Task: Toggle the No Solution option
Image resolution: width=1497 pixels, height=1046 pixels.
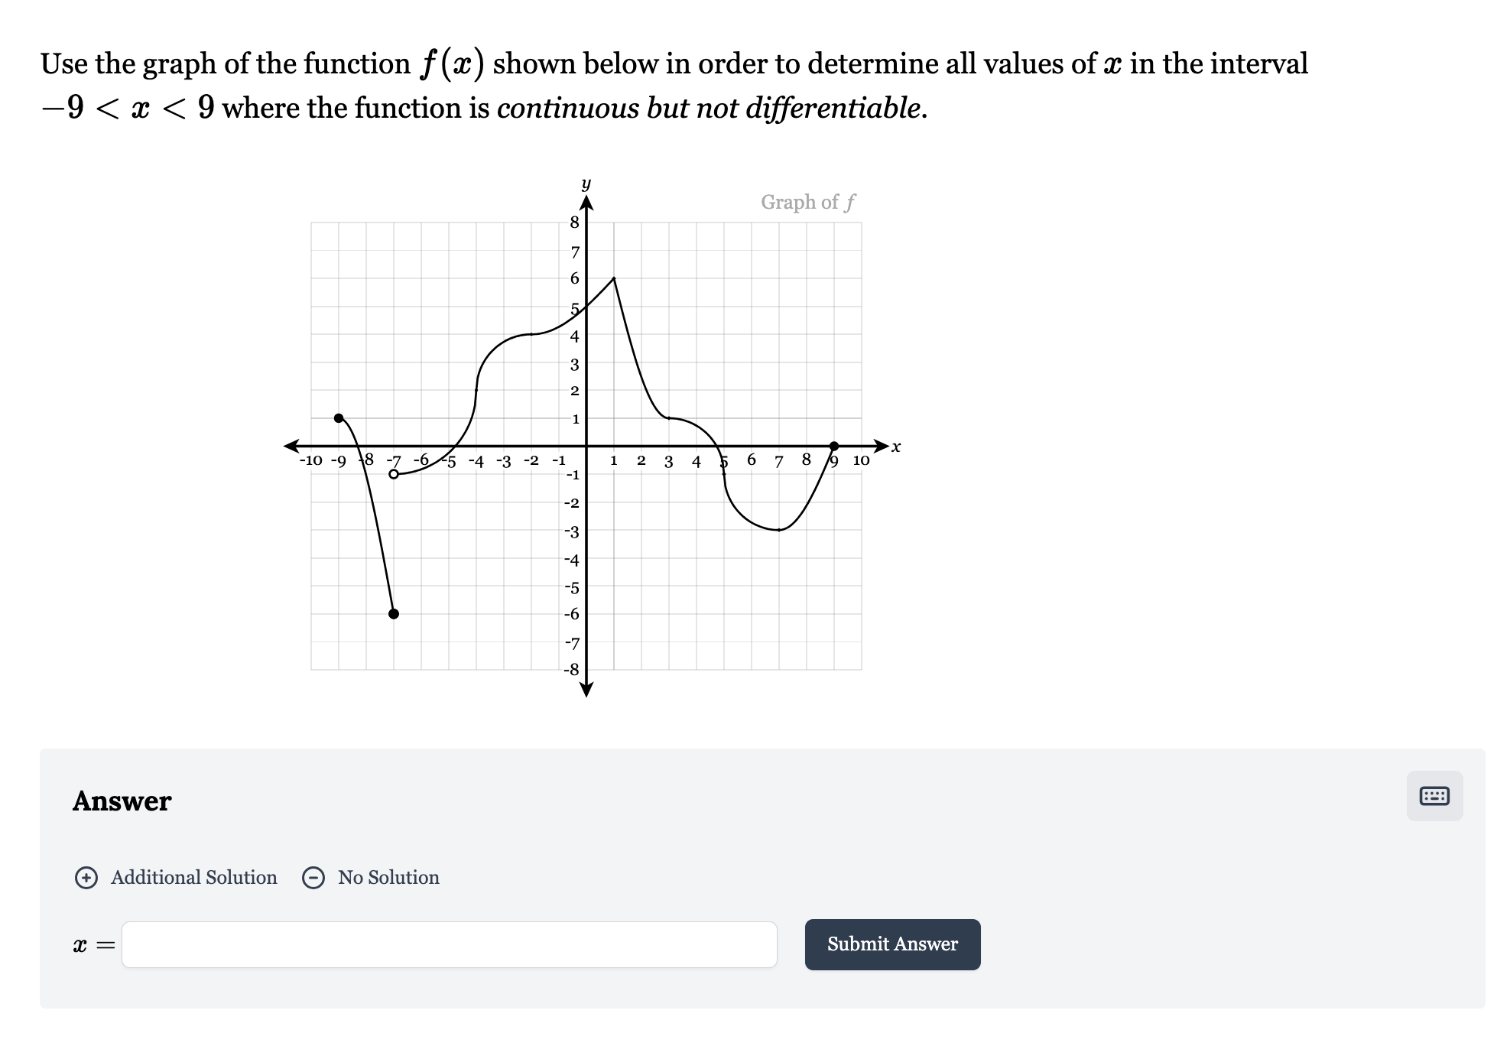Action: (388, 878)
